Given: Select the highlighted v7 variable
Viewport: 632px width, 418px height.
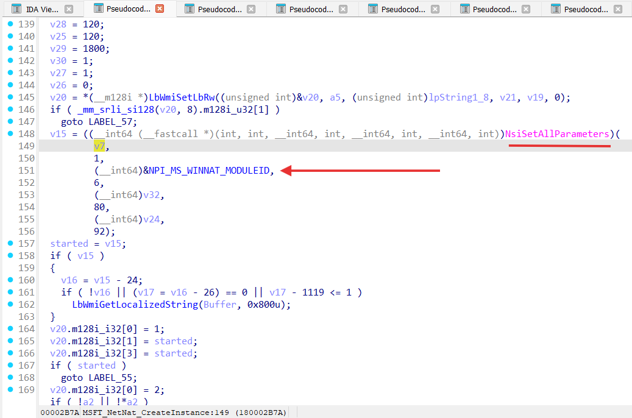Looking at the screenshot, I should (x=99, y=146).
